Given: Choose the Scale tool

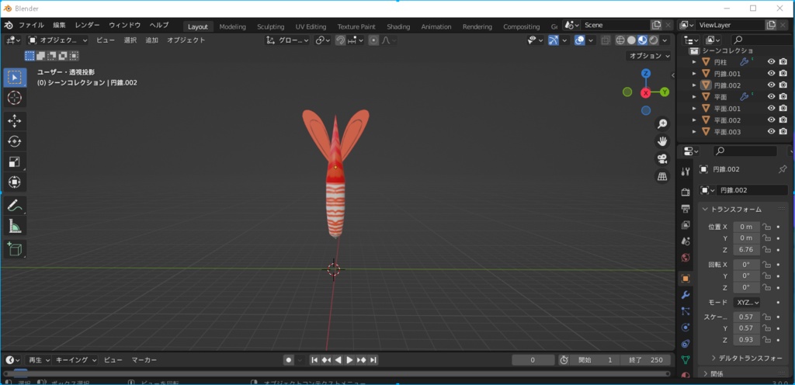Looking at the screenshot, I should (15, 161).
